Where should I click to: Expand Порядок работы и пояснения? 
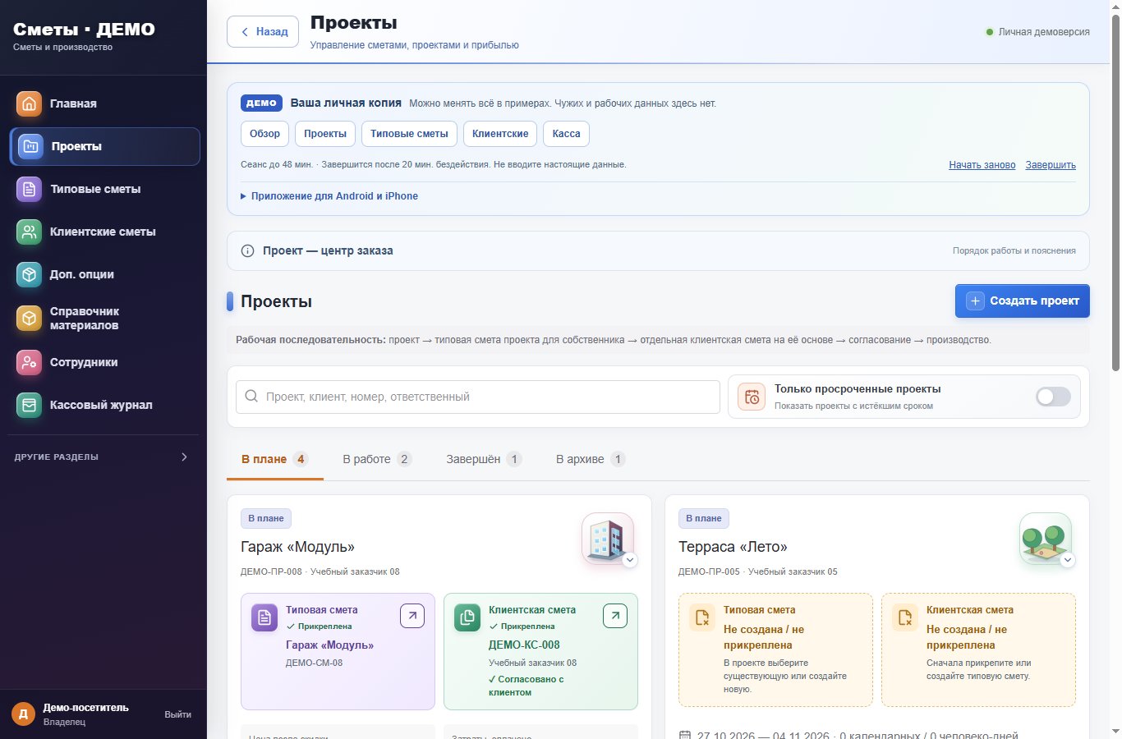tap(1014, 250)
